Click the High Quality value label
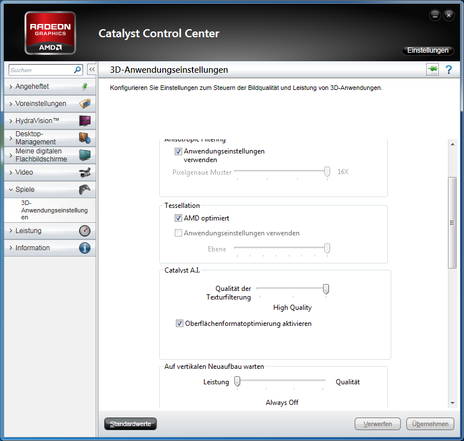 tap(292, 308)
